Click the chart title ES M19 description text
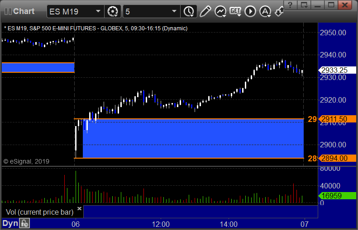Image resolution: width=358 pixels, height=230 pixels. tap(96, 28)
